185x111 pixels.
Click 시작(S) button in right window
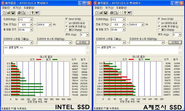175,42
